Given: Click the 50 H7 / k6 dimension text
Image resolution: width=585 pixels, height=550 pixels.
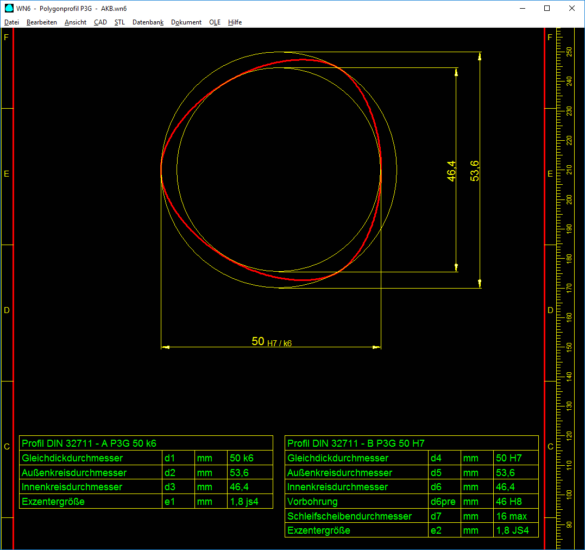Looking at the screenshot, I should point(271,342).
